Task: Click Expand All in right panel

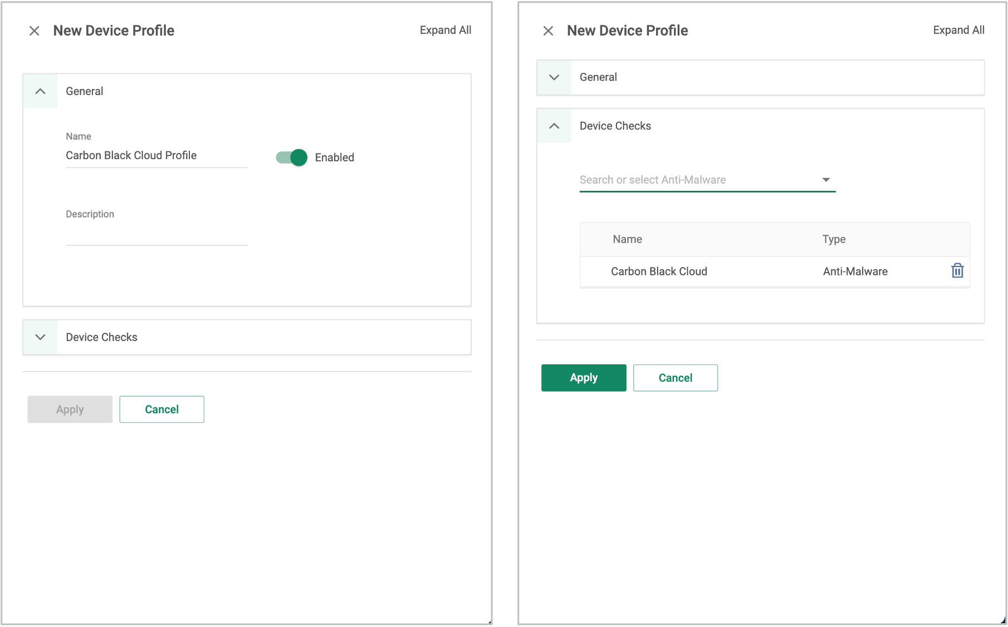Action: tap(958, 30)
